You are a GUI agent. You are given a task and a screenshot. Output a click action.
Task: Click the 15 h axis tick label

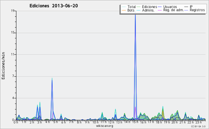[135, 122]
